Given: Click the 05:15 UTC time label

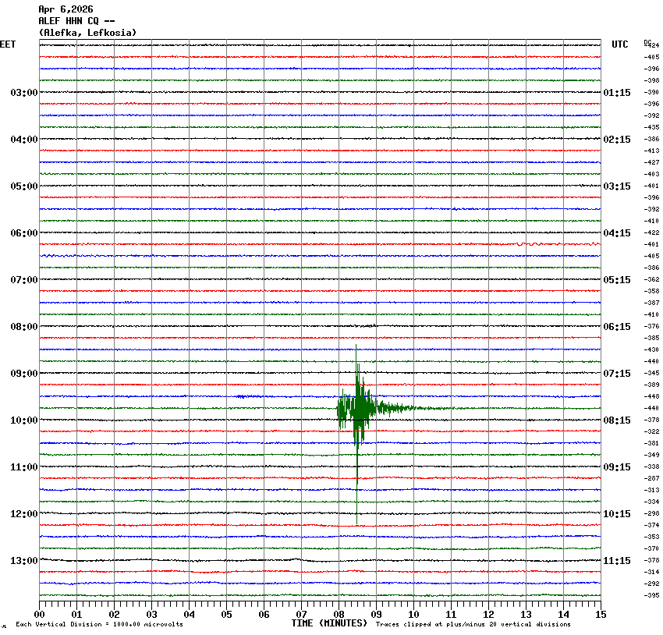Looking at the screenshot, I should coord(616,280).
